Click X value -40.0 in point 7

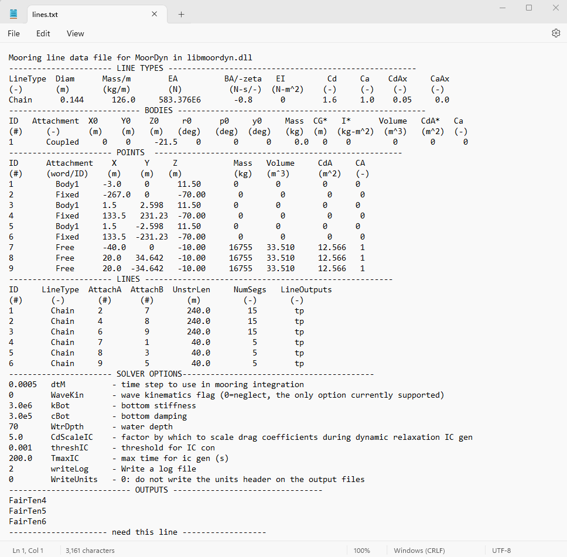pos(114,247)
